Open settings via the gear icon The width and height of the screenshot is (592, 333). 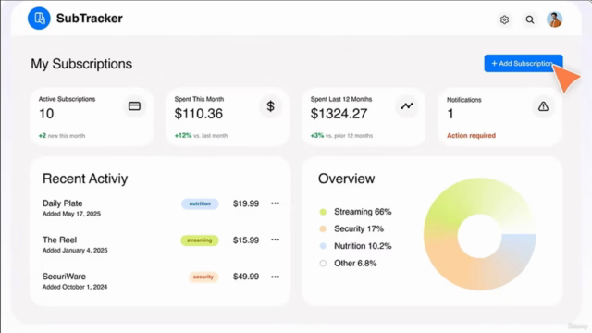tap(504, 19)
